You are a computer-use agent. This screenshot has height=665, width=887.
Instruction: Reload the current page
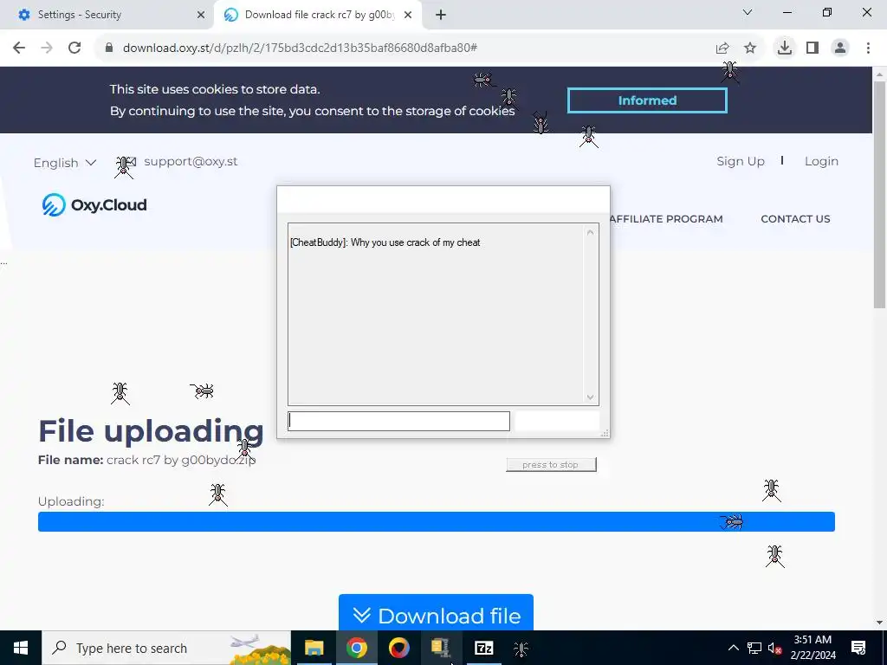pos(74,48)
